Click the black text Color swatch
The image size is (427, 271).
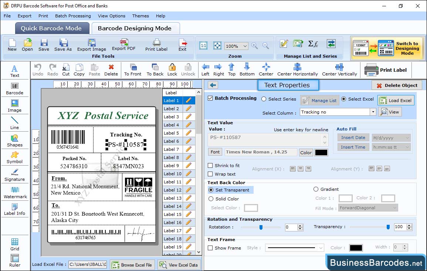pos(321,153)
